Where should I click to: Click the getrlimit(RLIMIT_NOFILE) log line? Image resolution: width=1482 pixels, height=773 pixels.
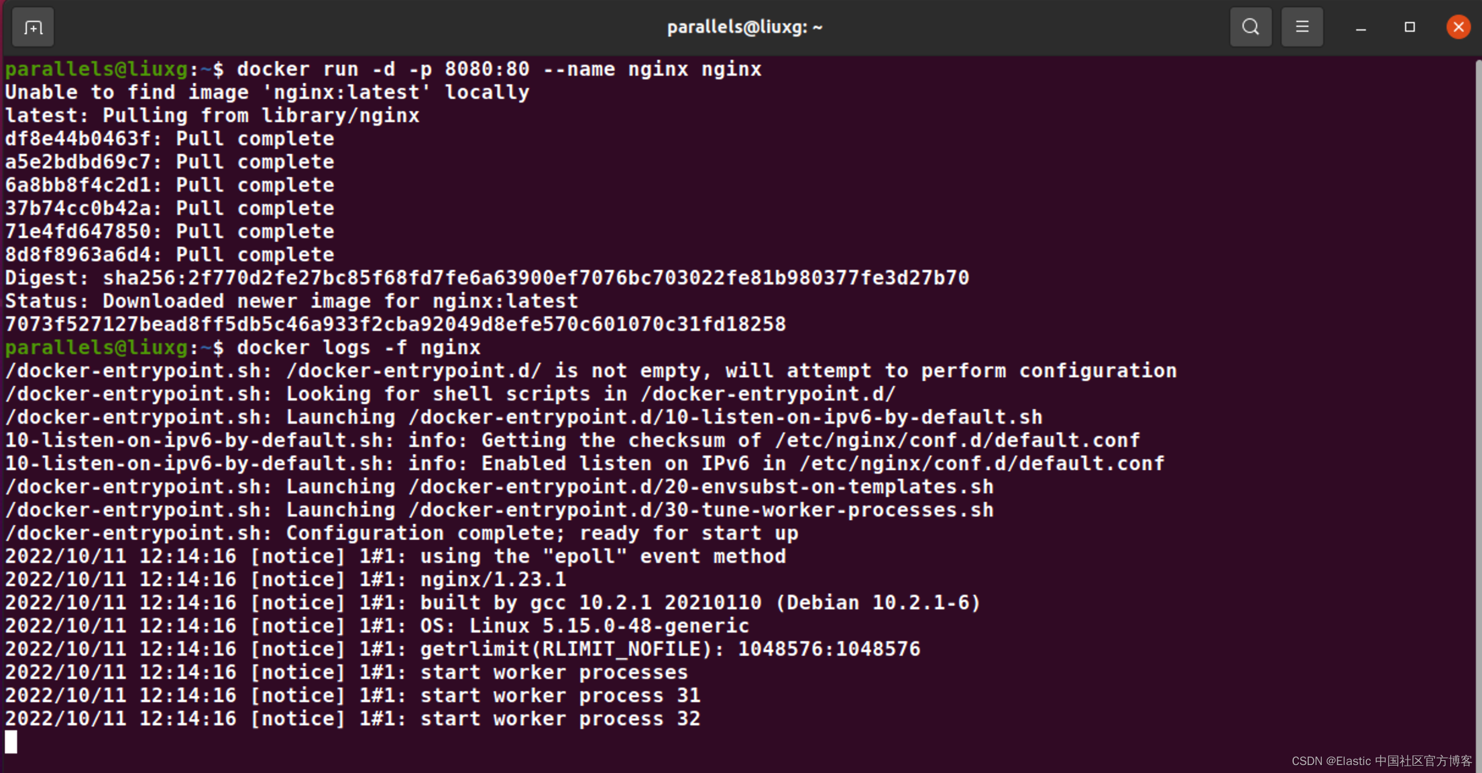coord(670,650)
